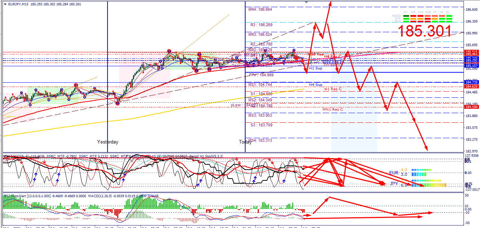
Task: Click the large 185.301 price display
Action: pos(424,31)
